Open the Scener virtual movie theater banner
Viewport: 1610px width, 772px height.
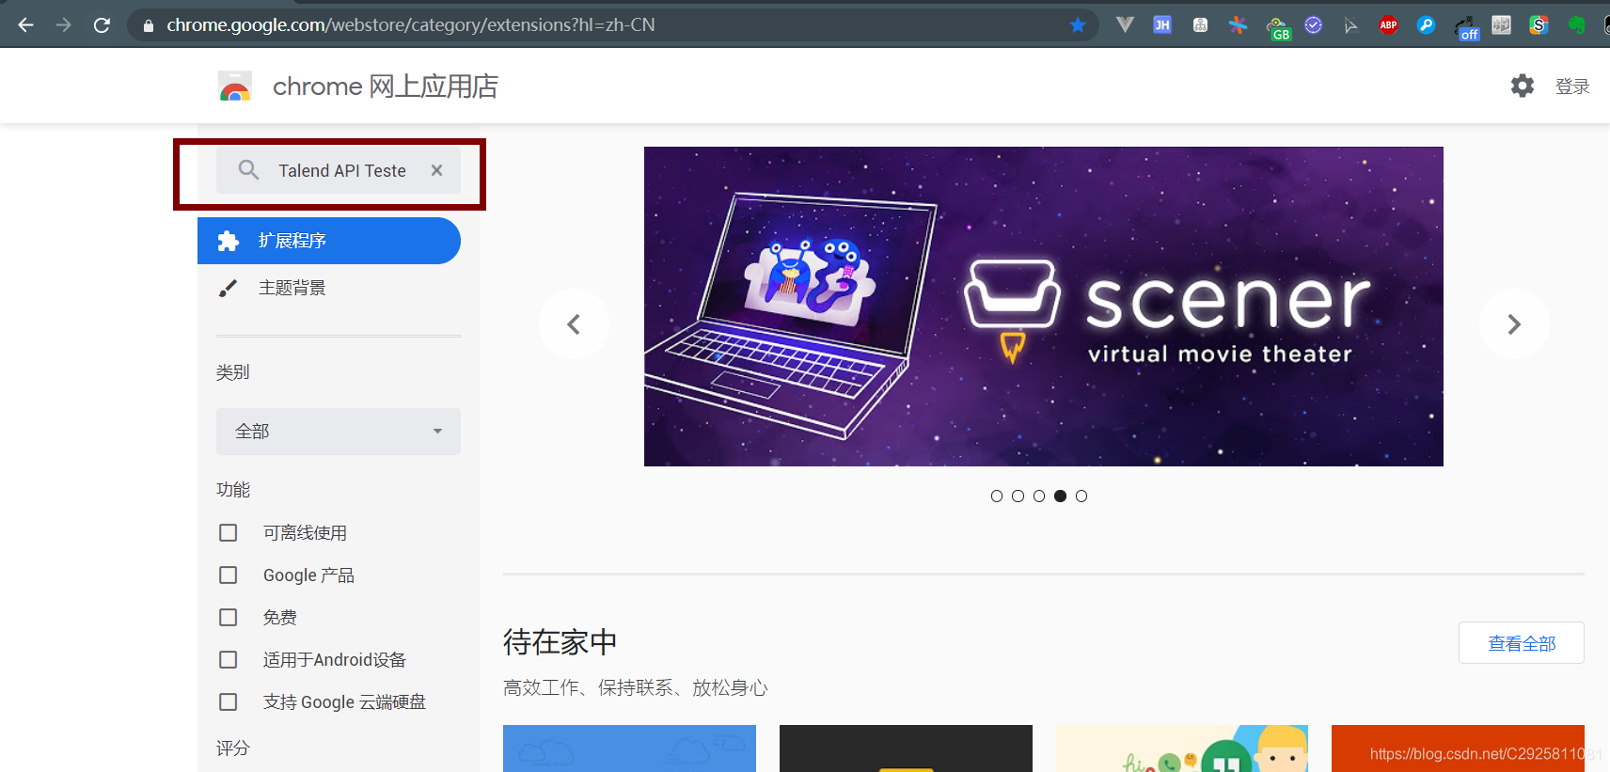(1044, 307)
